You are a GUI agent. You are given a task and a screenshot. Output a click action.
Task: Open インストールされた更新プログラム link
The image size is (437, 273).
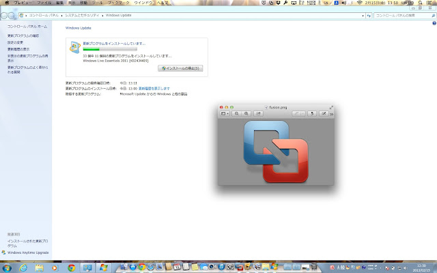(x=27, y=244)
